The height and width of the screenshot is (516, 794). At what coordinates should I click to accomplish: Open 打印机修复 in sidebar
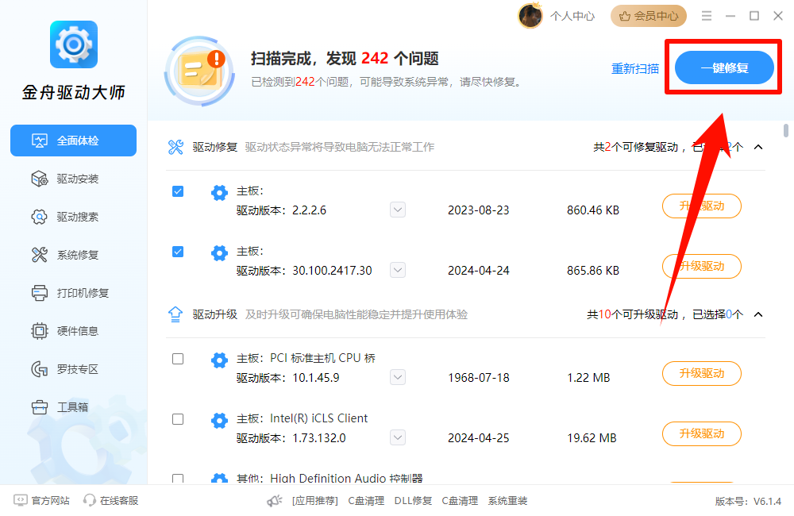click(73, 293)
